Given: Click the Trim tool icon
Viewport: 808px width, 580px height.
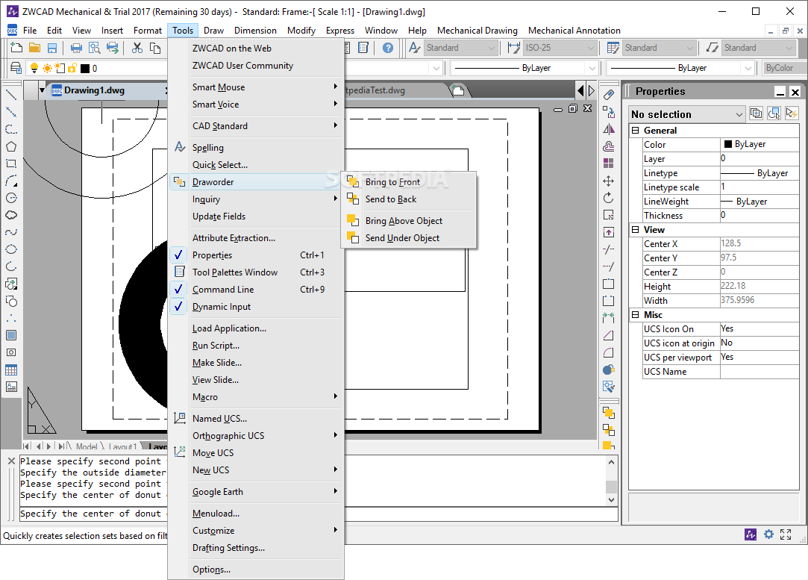Looking at the screenshot, I should pyautogui.click(x=609, y=249).
